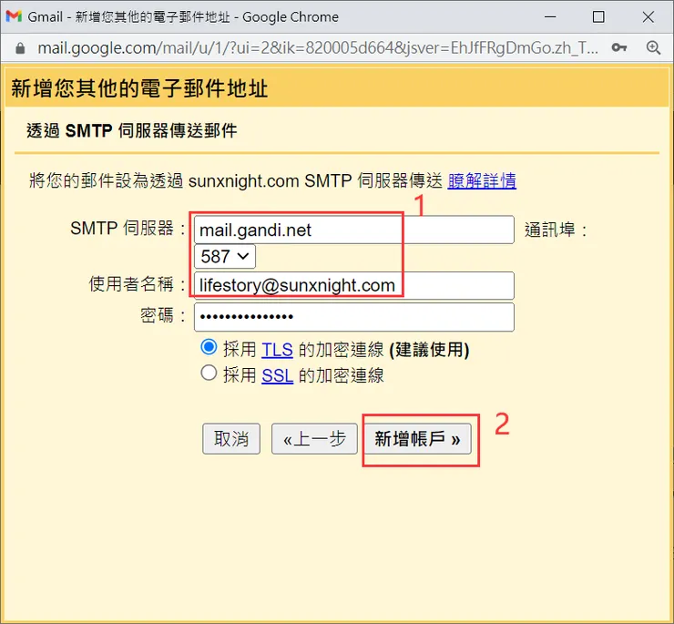Image resolution: width=674 pixels, height=624 pixels.
Task: Click the subtitle 透過 SMTP 伺服器傳送郵件
Action: pyautogui.click(x=132, y=131)
